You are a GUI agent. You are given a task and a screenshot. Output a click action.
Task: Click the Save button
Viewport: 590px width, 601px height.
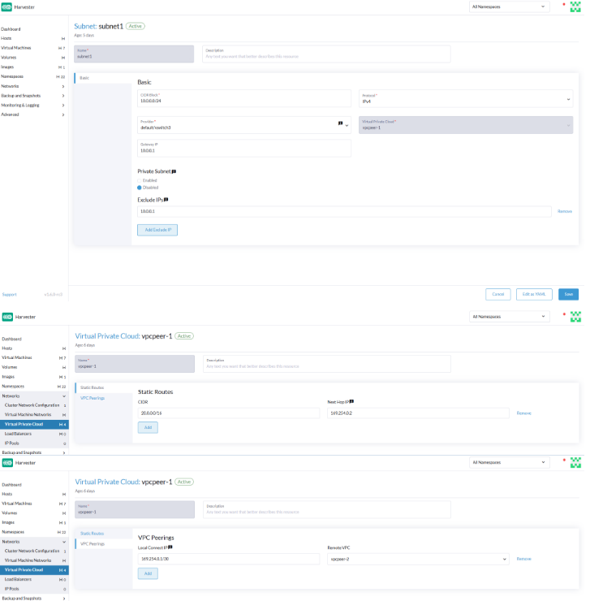tap(568, 294)
